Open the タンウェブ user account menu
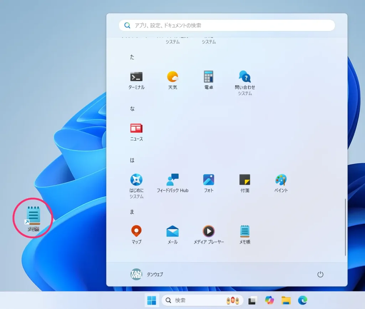 (x=146, y=274)
